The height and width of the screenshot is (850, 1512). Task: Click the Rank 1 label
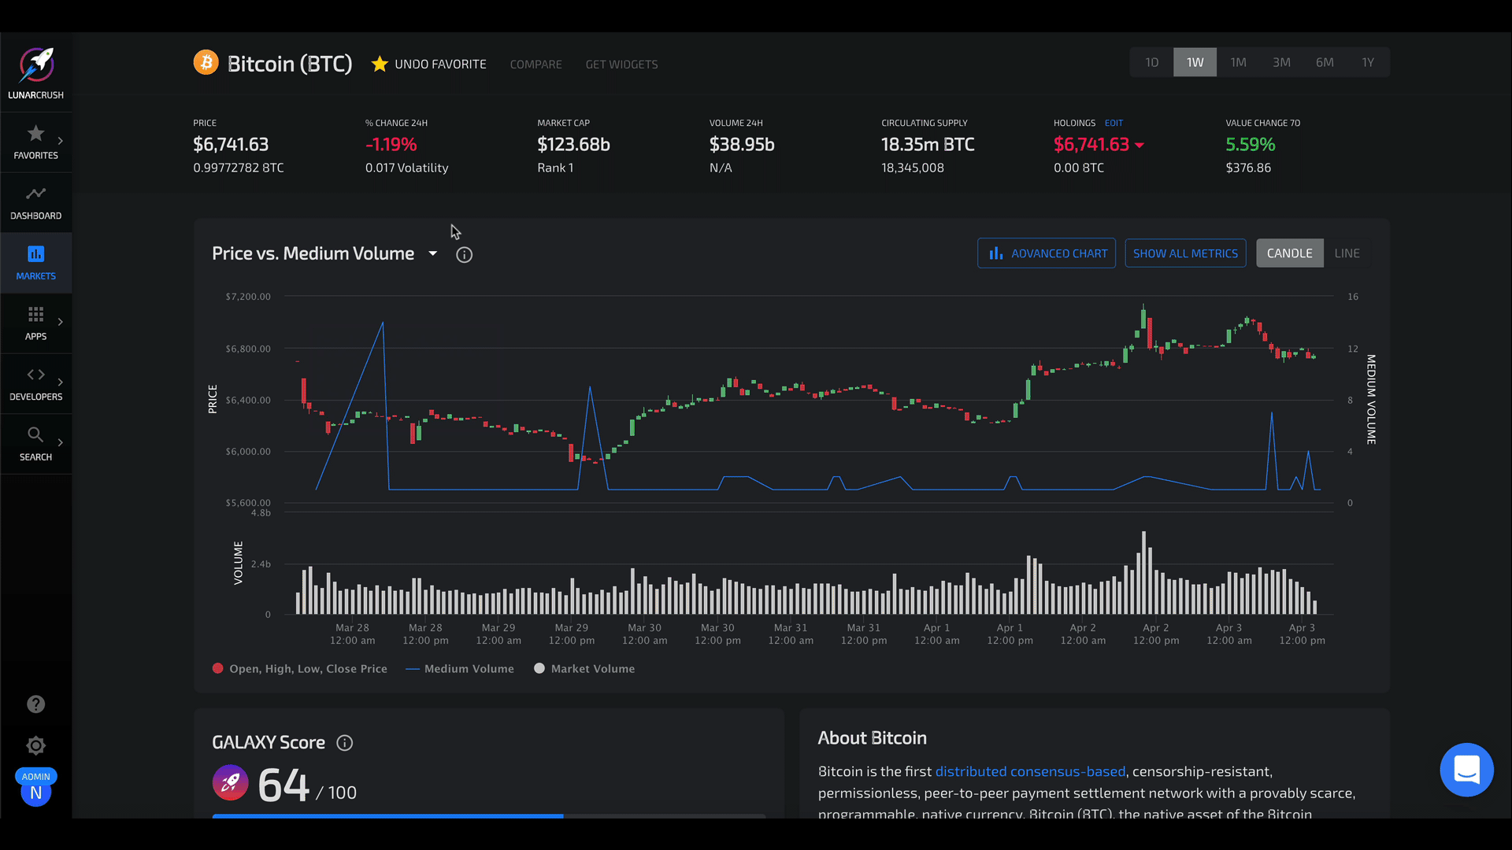(x=555, y=168)
